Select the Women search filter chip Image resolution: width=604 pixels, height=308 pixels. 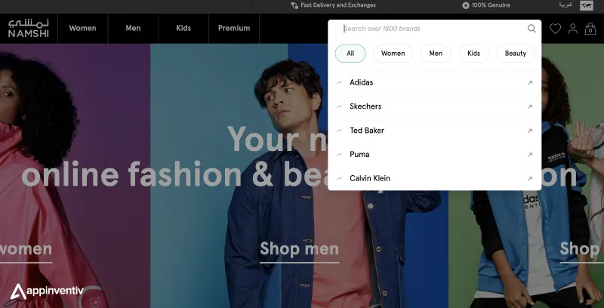pos(393,54)
